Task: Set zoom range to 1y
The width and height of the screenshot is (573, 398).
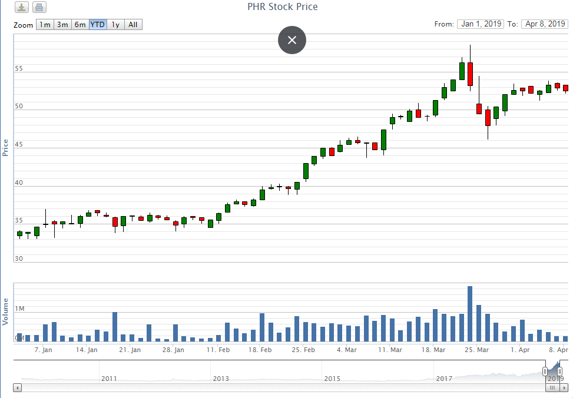Action: point(115,25)
